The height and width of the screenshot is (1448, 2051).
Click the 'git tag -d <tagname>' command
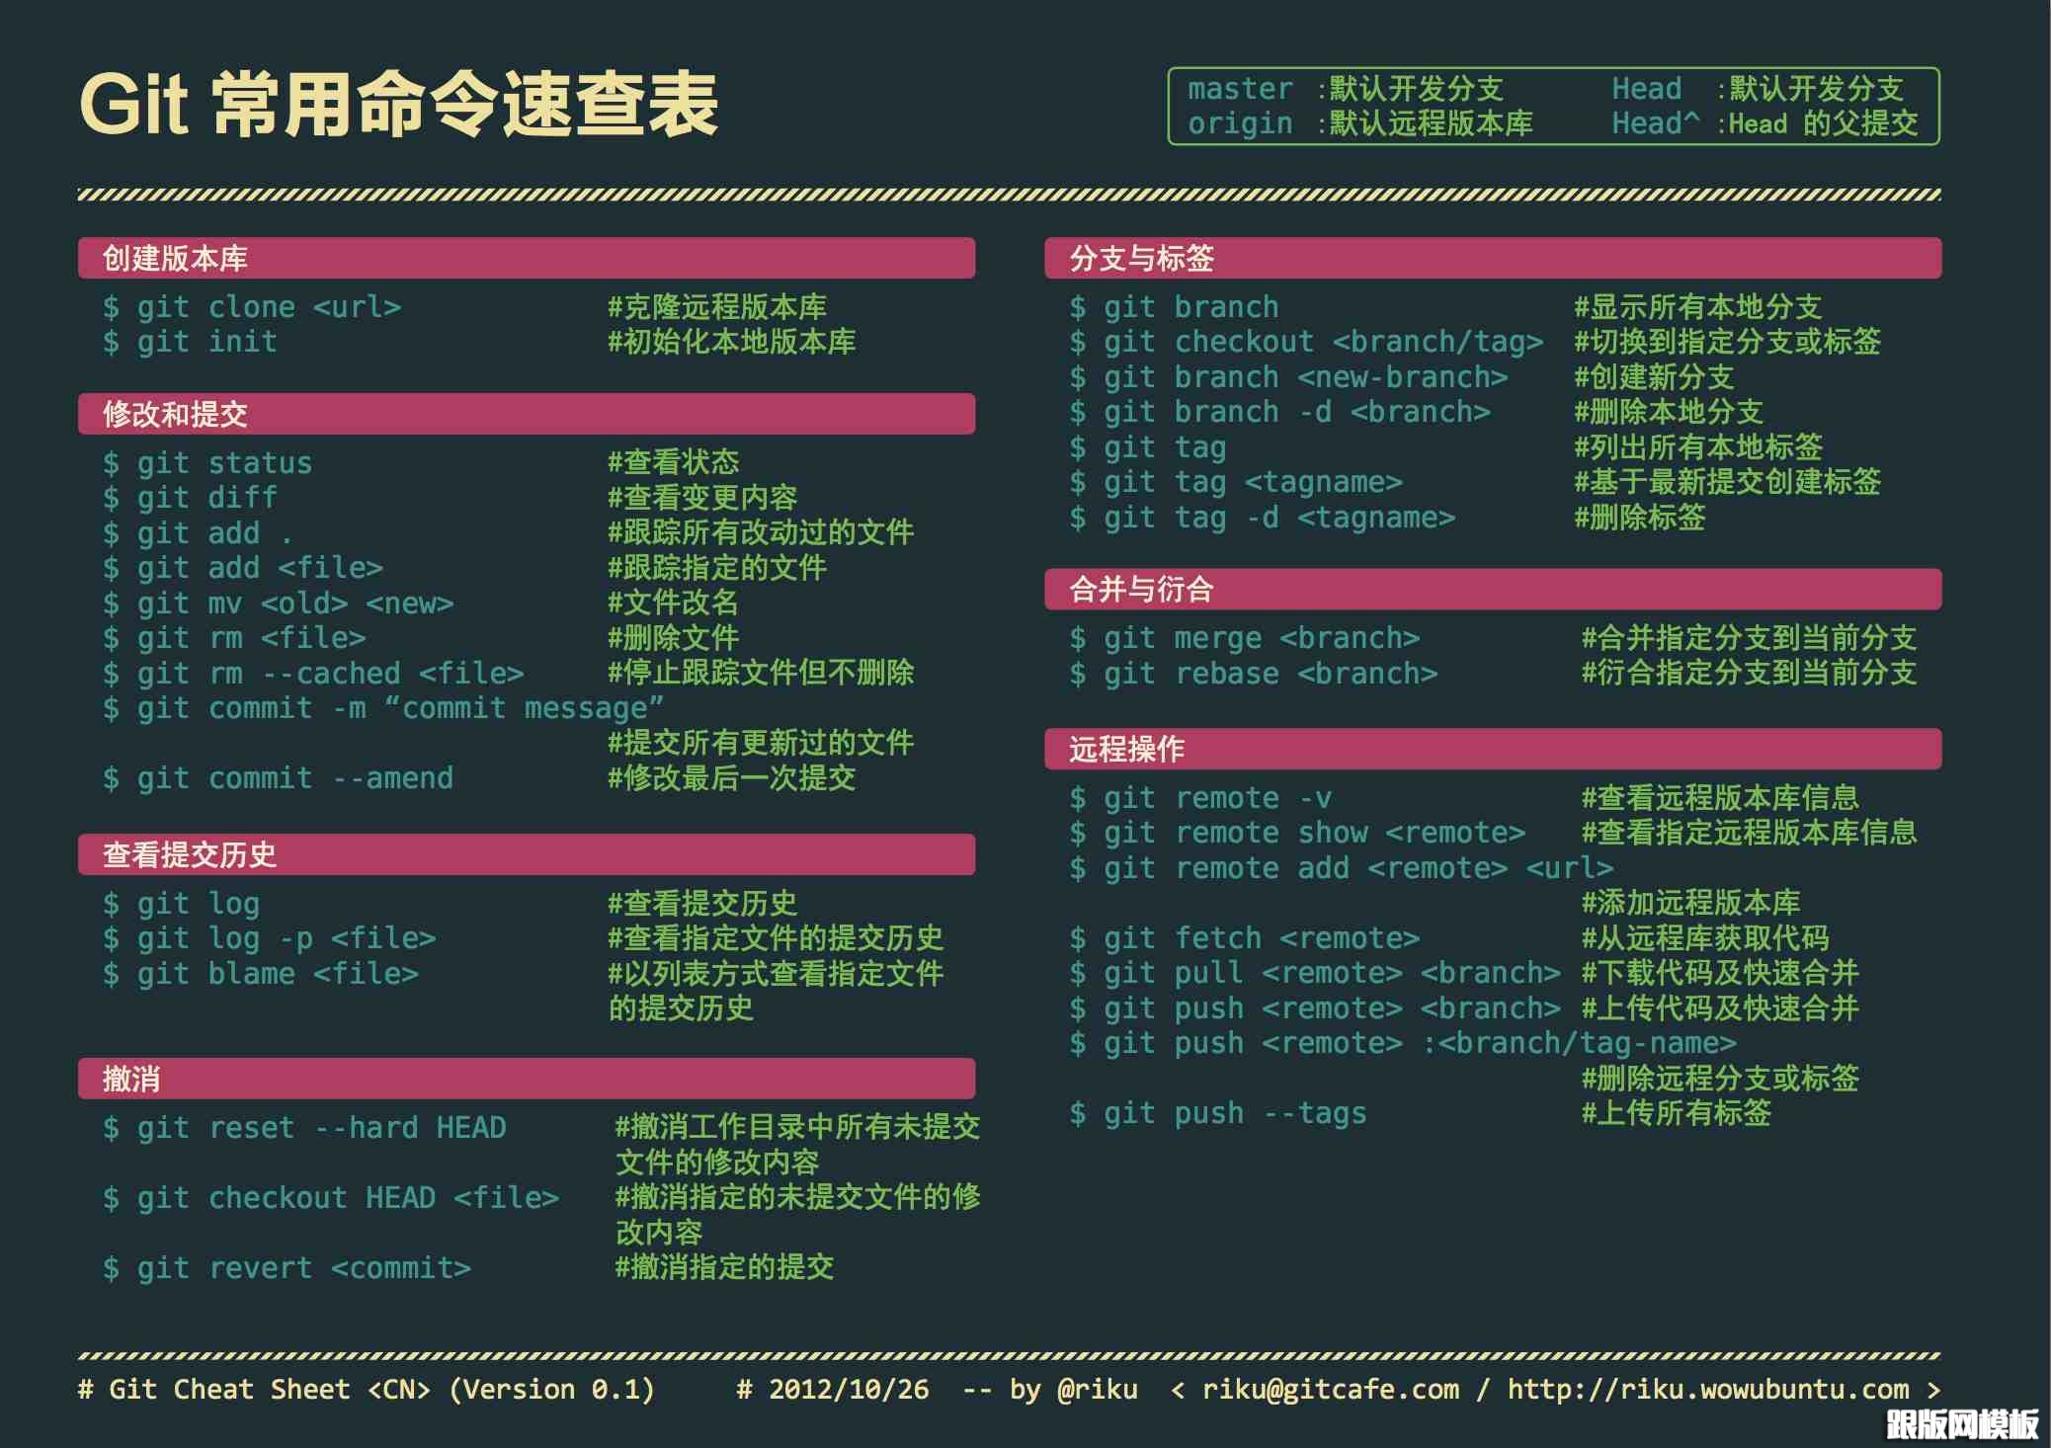click(x=1262, y=518)
